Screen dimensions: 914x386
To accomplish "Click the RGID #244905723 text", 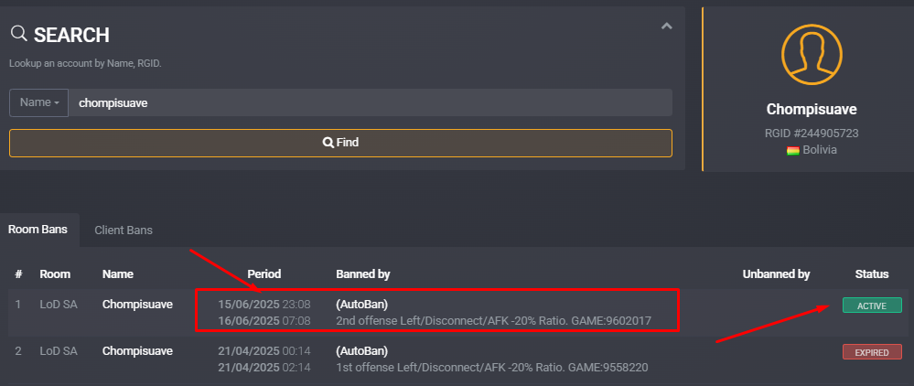I will (x=812, y=134).
